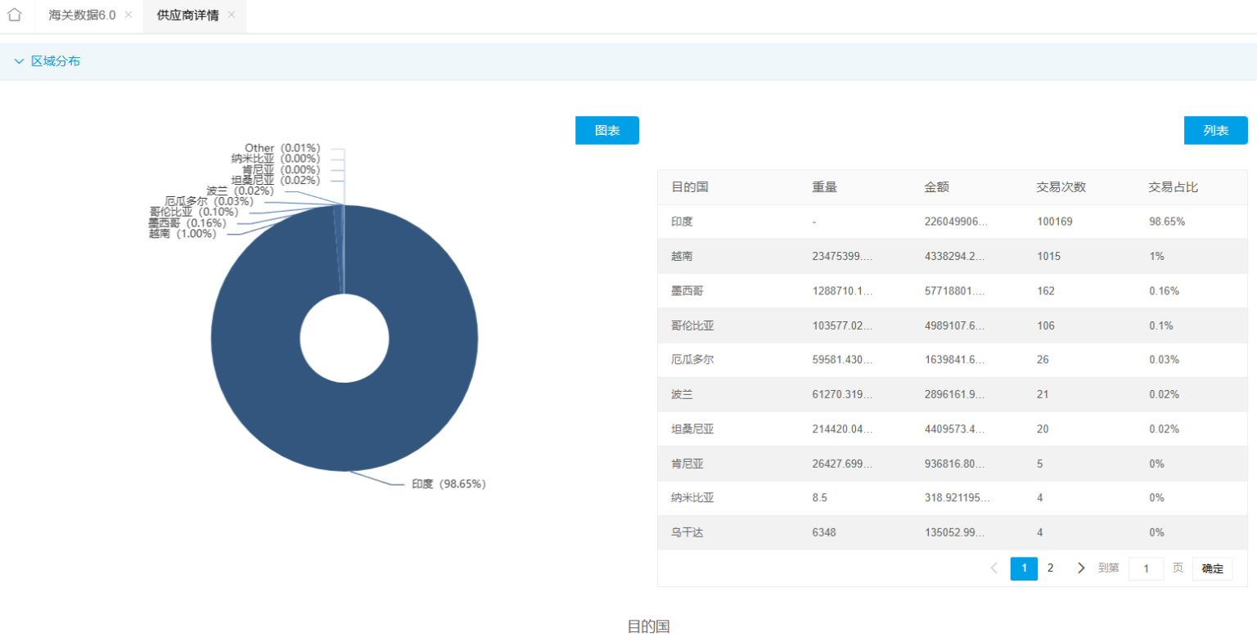This screenshot has width=1257, height=637.
Task: Click the 目的国 chart title below
Action: [x=648, y=626]
